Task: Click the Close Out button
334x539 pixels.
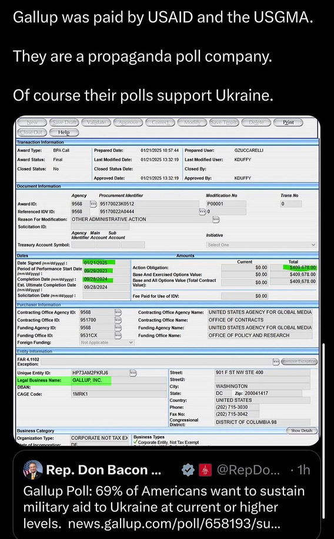Action: 32,132
